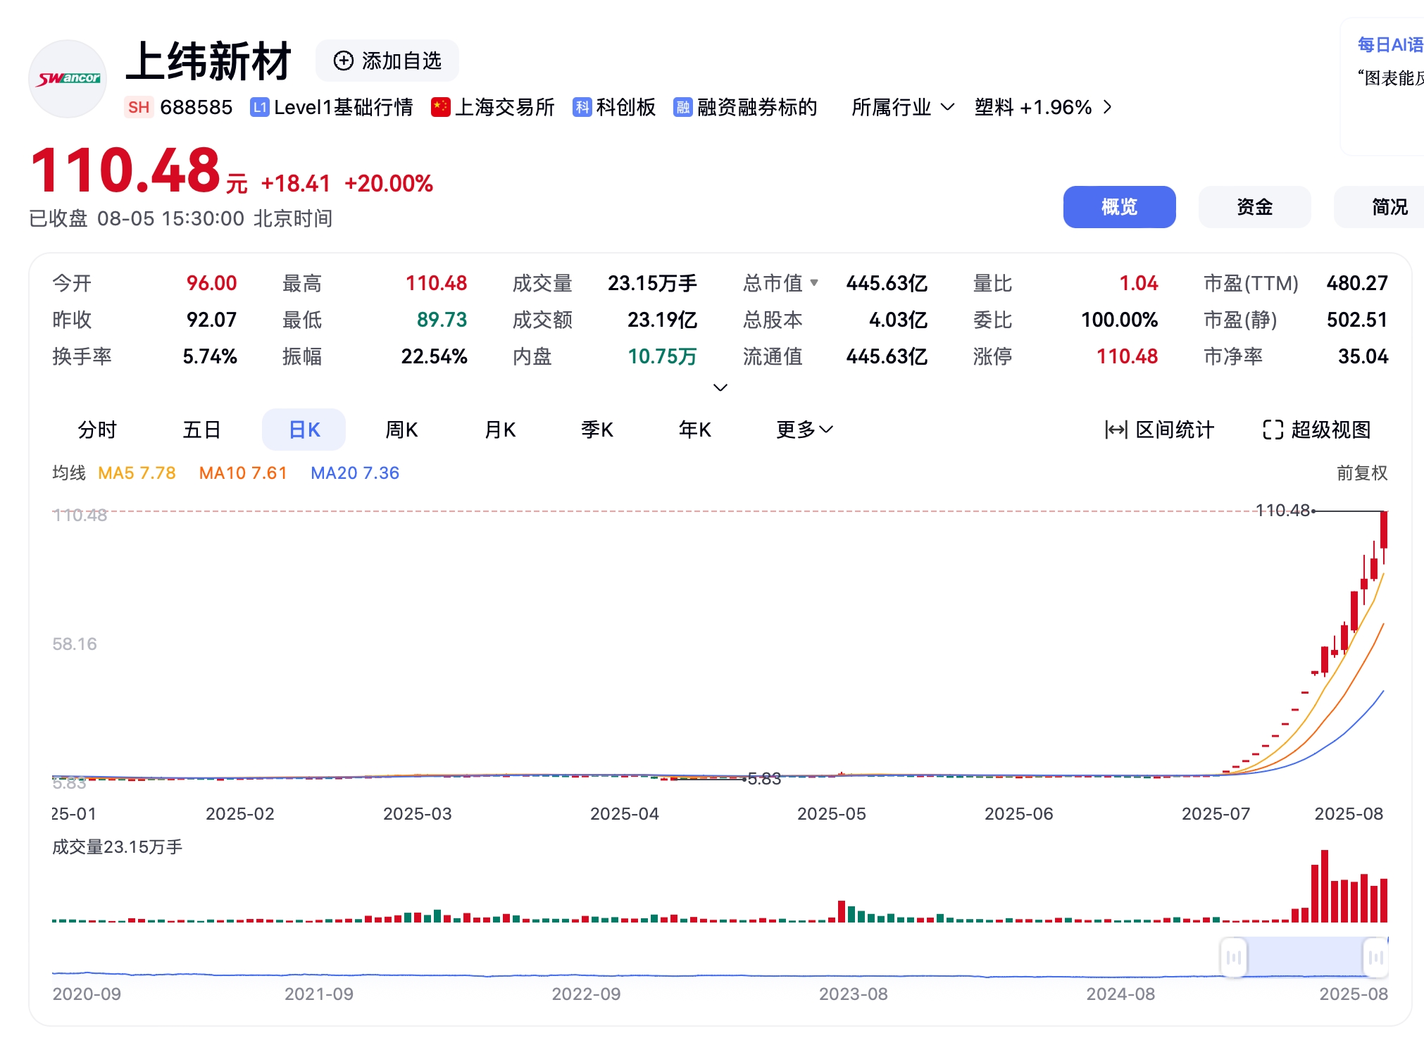Click stock code 688585
The height and width of the screenshot is (1038, 1424).
tap(196, 107)
